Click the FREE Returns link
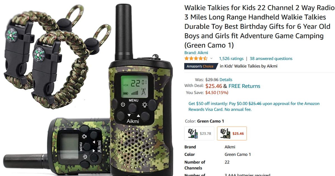The image size is (335, 176). point(244,86)
